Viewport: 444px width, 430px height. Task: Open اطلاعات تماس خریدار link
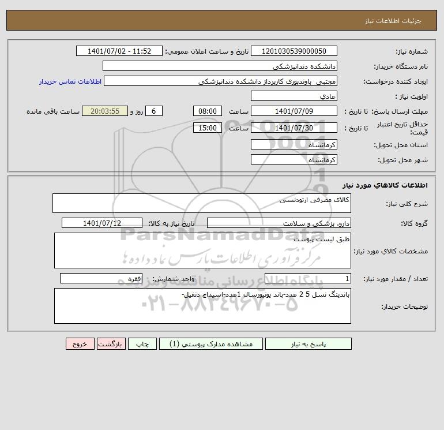click(70, 81)
